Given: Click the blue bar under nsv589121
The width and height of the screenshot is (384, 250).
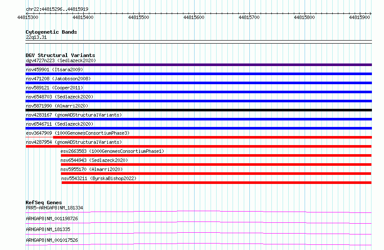Looking at the screenshot, I should pos(198,92).
